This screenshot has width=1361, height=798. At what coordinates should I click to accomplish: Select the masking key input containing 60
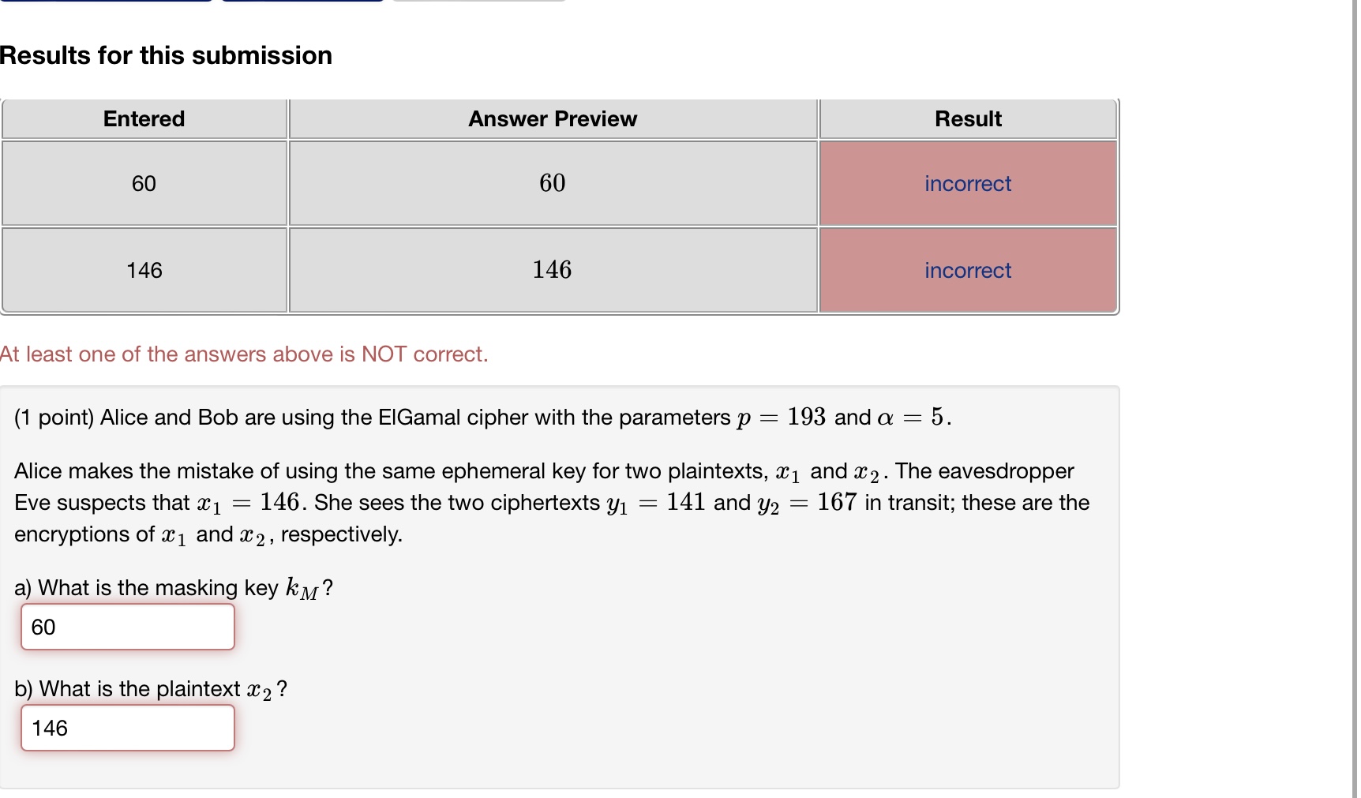126,627
